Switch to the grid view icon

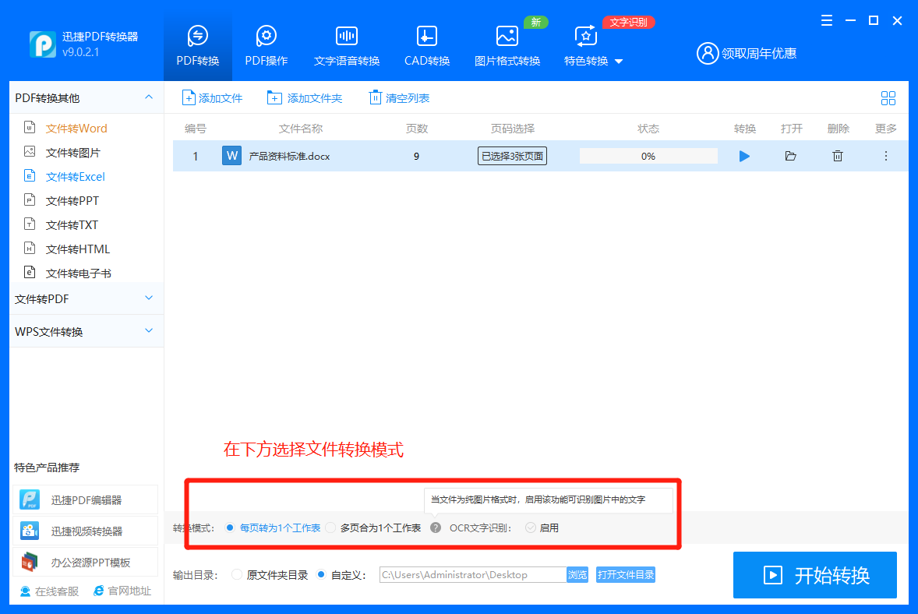click(x=888, y=98)
